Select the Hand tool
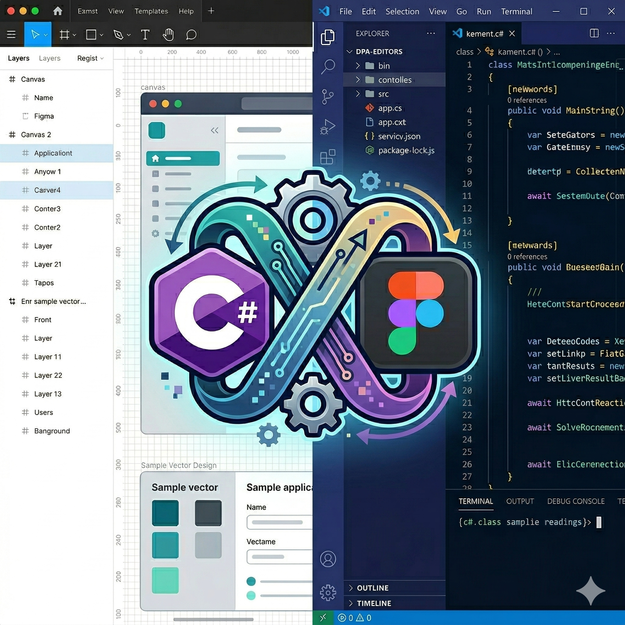The image size is (625, 625). 168,34
